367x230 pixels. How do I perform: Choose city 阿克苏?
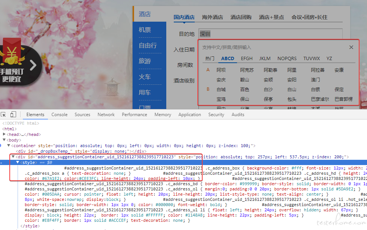point(247,70)
